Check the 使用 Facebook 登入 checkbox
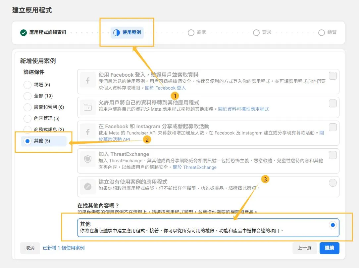Image resolution: width=359 pixels, height=268 pixels. [333, 76]
